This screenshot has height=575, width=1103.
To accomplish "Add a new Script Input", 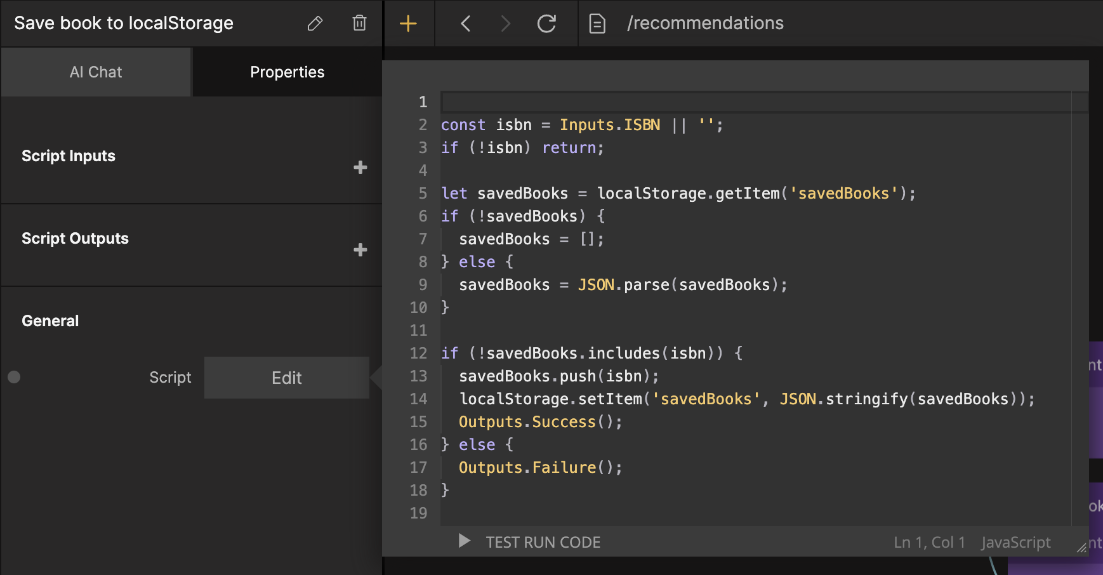I will (360, 167).
